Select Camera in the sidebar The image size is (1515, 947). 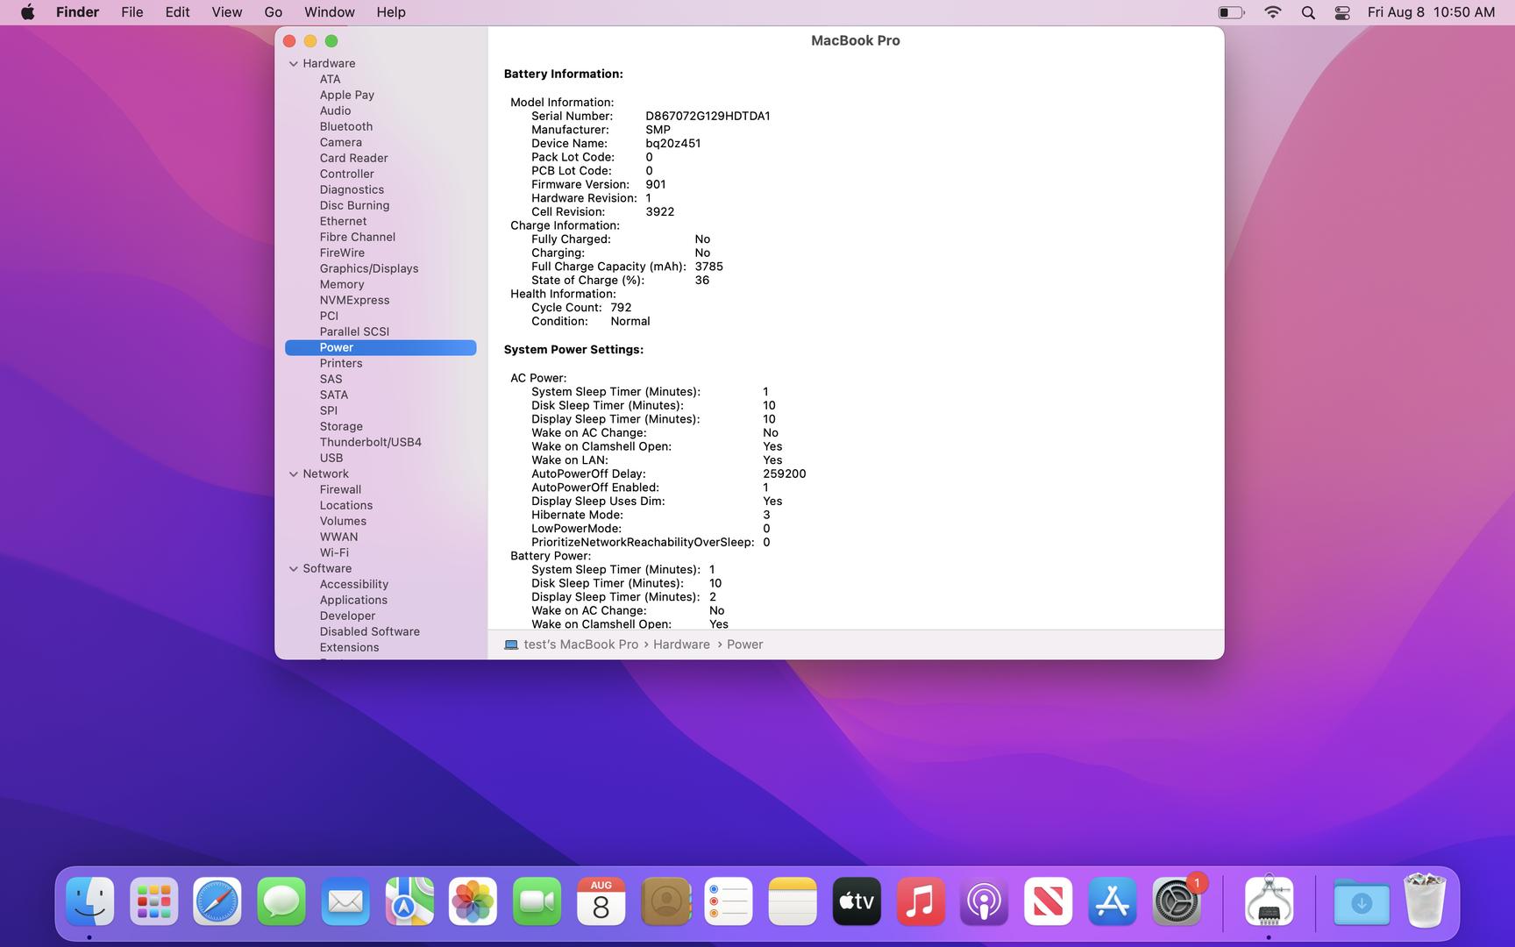pyautogui.click(x=340, y=142)
